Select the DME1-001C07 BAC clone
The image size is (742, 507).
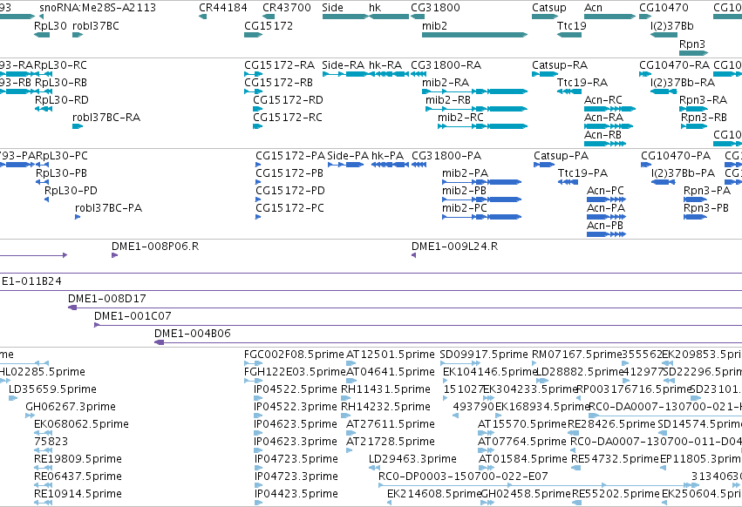[418, 326]
